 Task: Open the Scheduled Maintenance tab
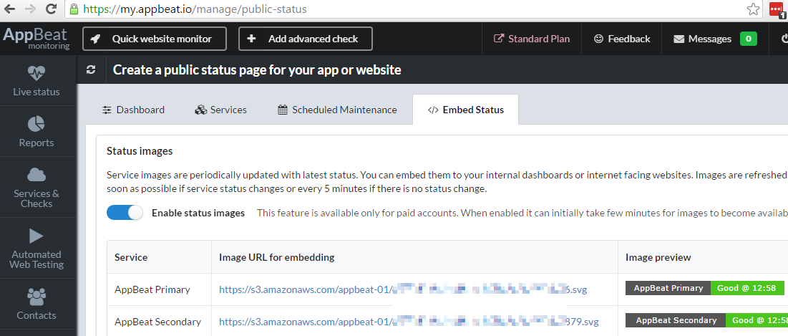tap(337, 110)
